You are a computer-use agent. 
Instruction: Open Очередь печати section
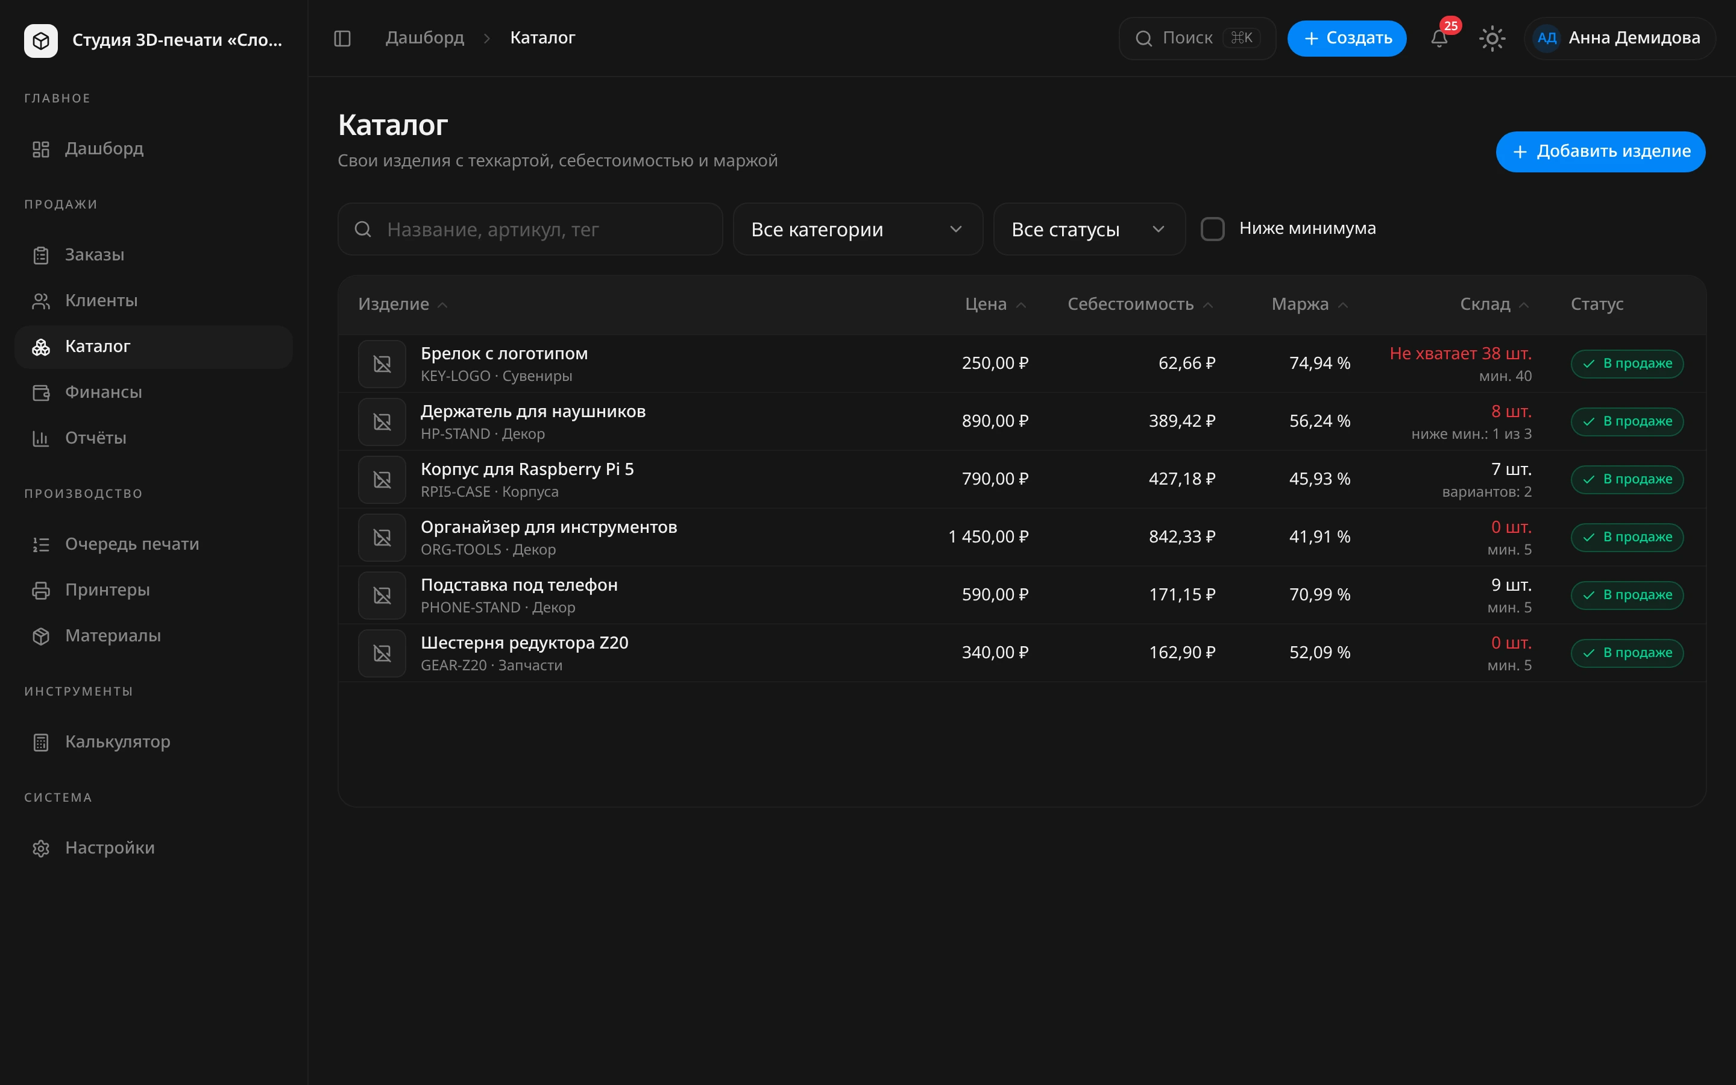point(154,545)
